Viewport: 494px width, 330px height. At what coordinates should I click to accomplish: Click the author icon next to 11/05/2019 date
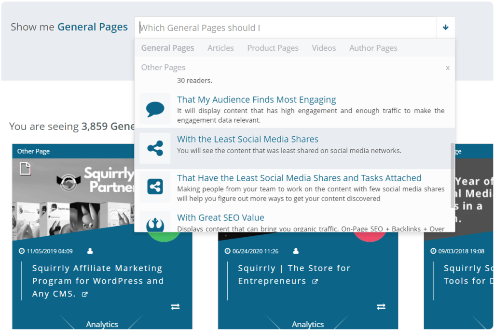(x=90, y=251)
